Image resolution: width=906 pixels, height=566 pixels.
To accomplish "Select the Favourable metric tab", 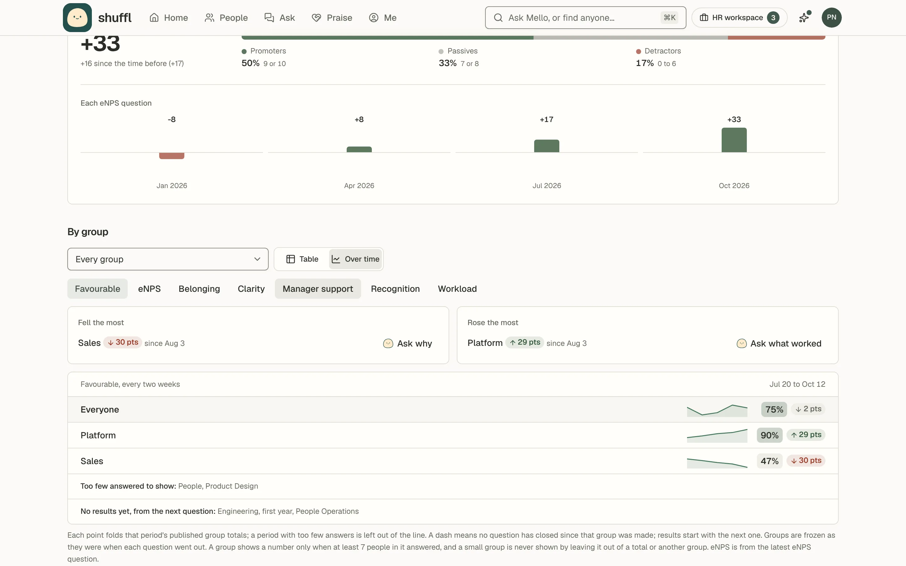I will click(97, 289).
